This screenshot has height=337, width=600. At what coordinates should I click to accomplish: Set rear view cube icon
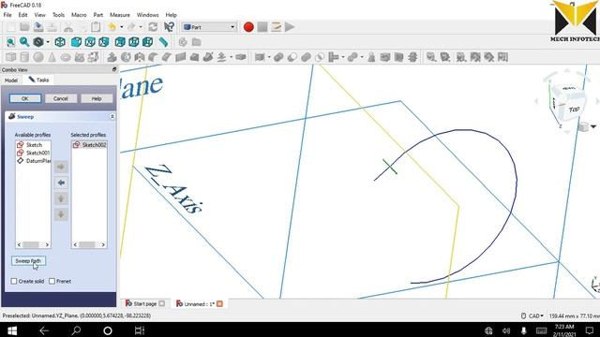[x=120, y=42]
